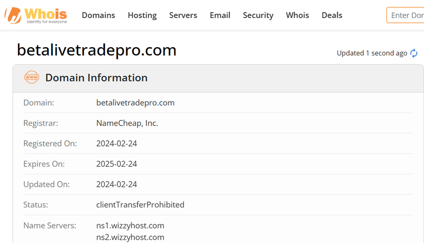Click the Enter Domain search field
Viewport: 424px width, 243px height.
coord(405,15)
